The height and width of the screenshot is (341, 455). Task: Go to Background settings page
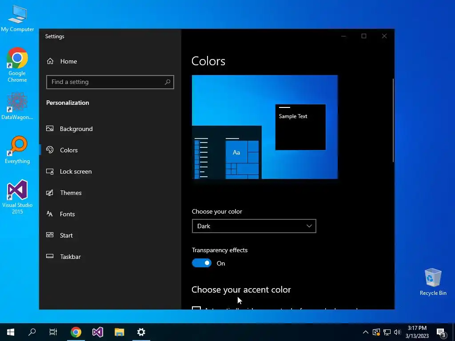click(x=76, y=129)
